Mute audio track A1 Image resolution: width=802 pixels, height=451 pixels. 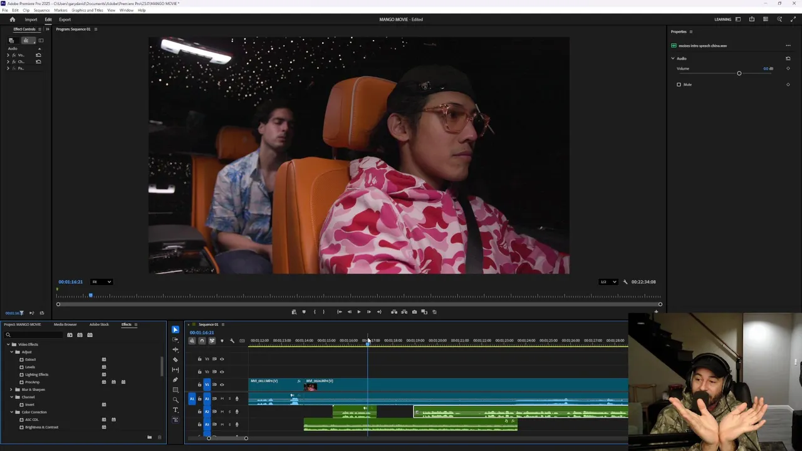click(222, 399)
